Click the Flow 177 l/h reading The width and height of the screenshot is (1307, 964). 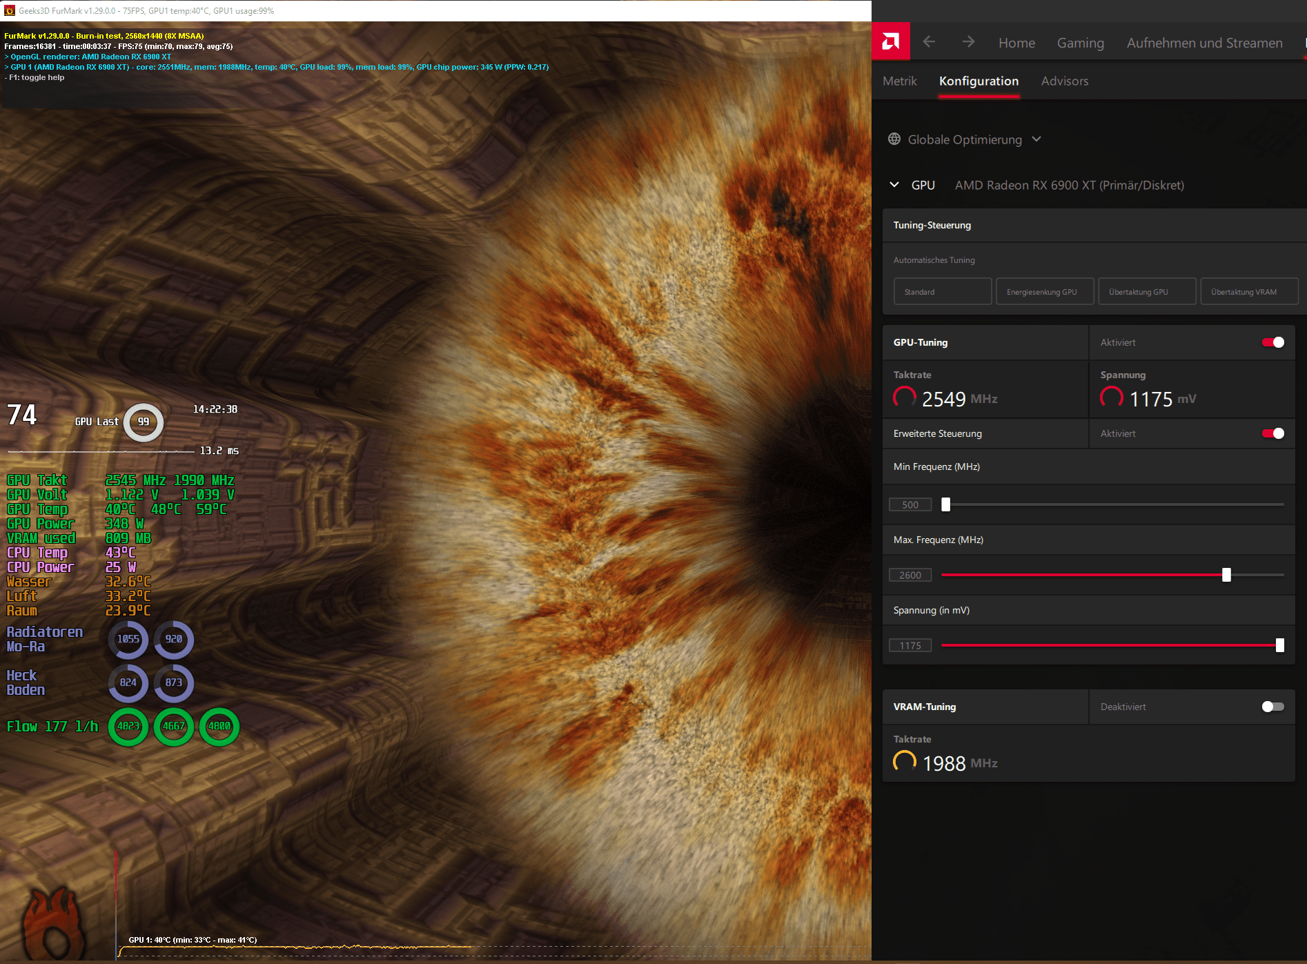52,726
